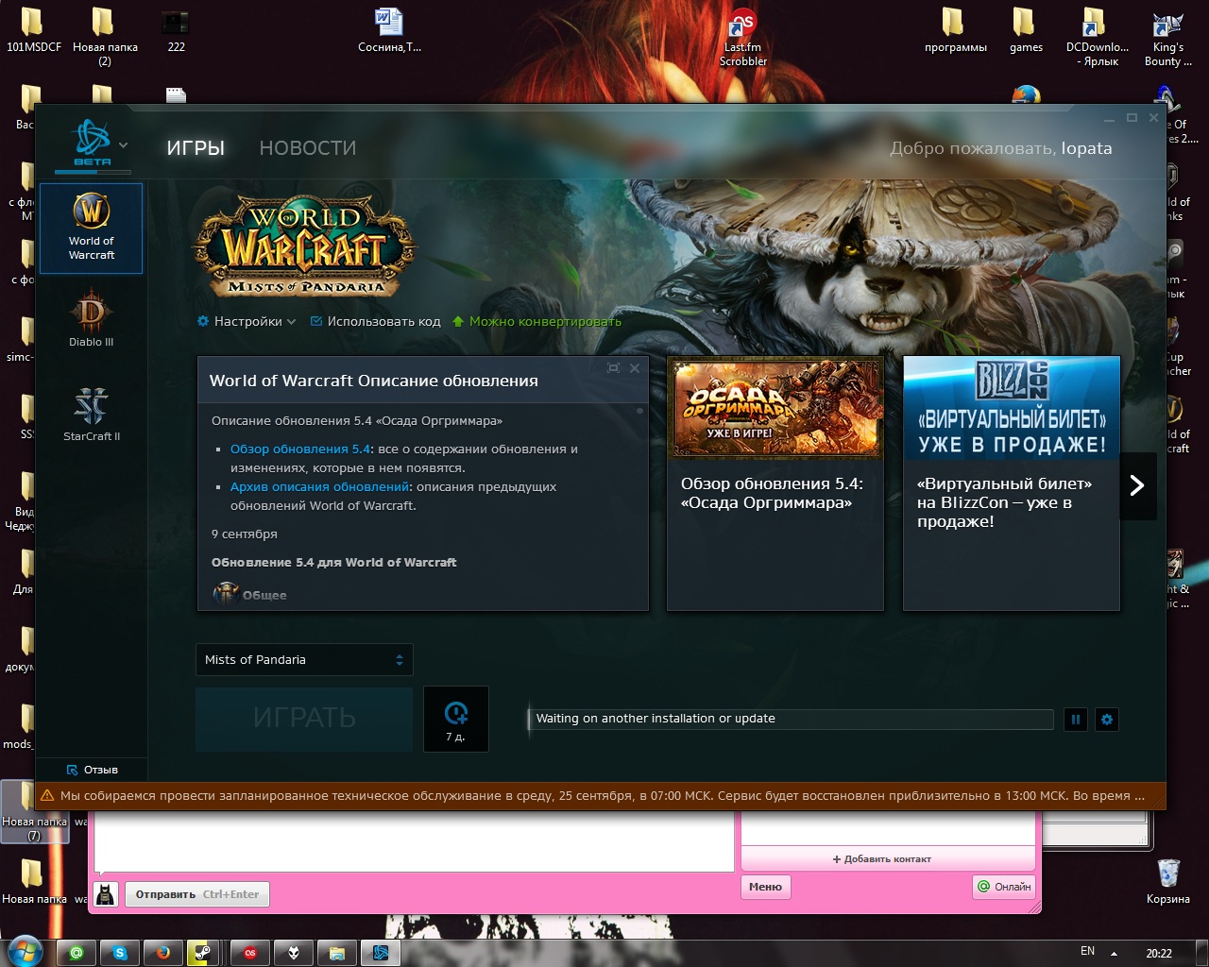Select the DCDownlo... Ярлык desktop shortcut
1209x967 pixels.
[1097, 36]
